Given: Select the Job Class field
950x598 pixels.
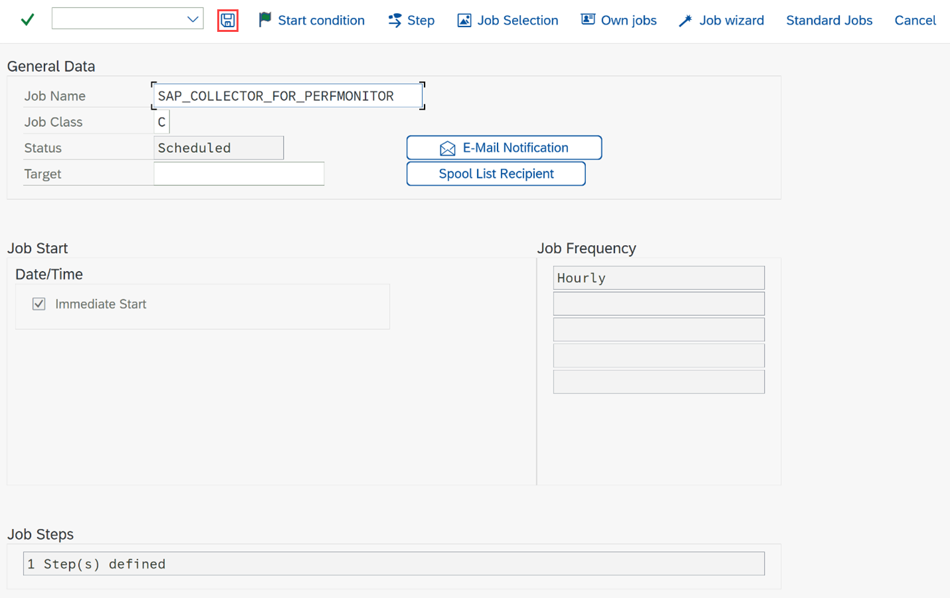Looking at the screenshot, I should [161, 122].
